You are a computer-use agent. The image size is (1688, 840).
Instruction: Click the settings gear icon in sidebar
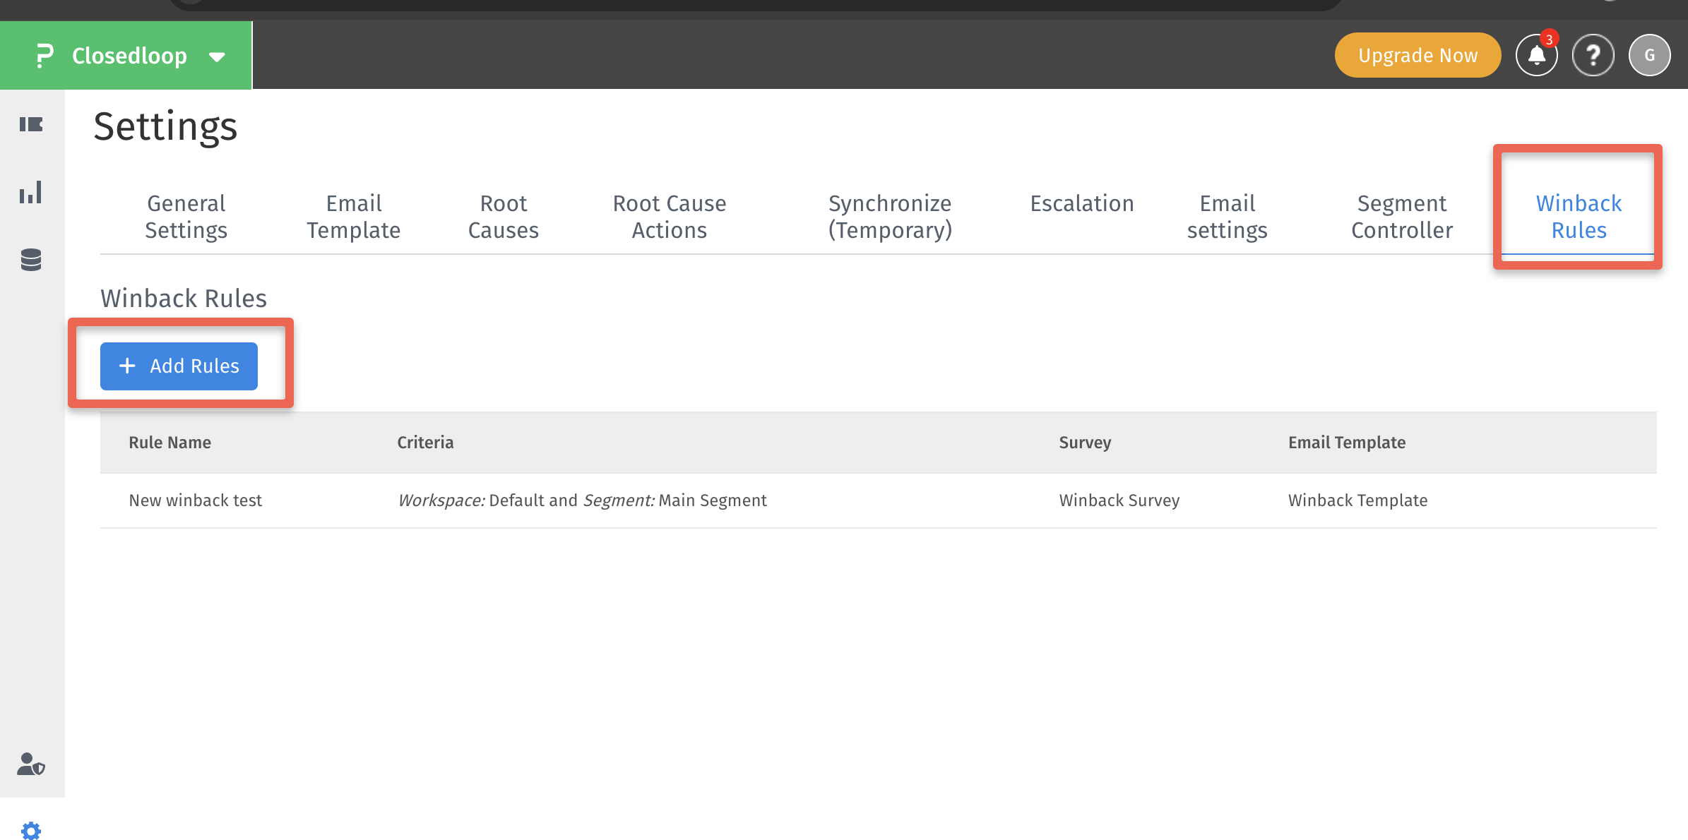point(31,830)
